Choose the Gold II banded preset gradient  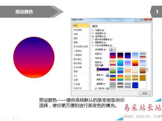[135, 78]
